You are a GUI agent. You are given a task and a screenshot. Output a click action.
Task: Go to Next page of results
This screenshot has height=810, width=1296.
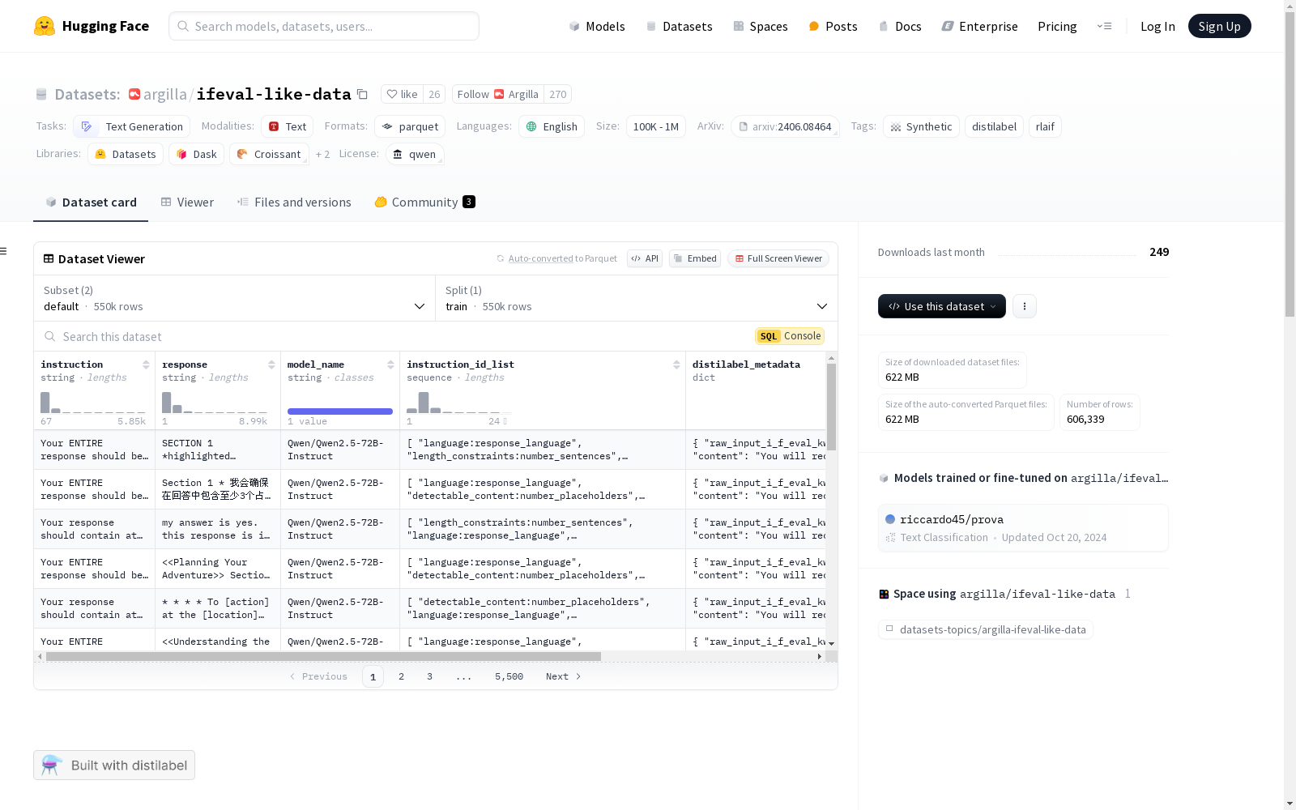(564, 676)
